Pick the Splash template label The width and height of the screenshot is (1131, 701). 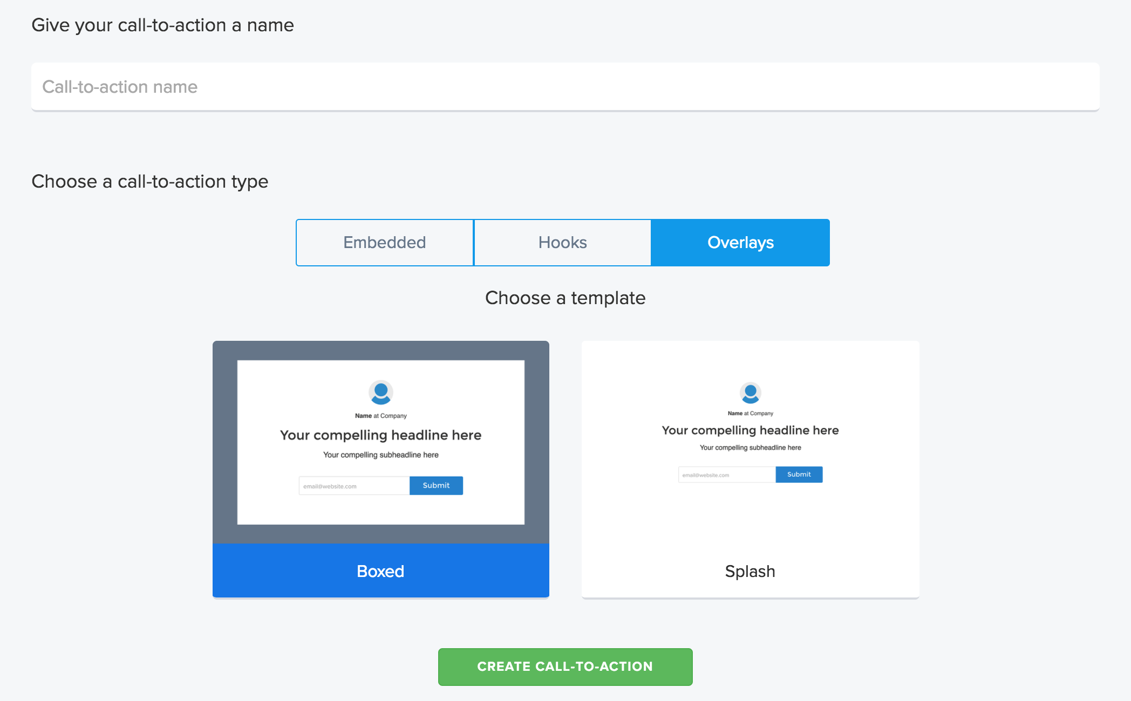[x=750, y=571]
